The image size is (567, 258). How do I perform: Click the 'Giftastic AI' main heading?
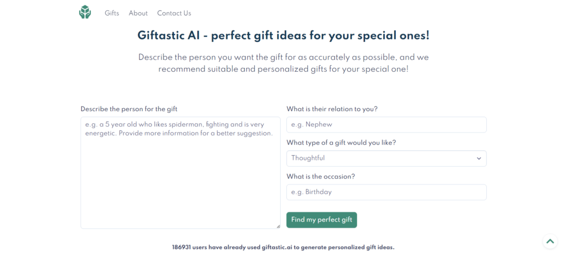pyautogui.click(x=283, y=36)
